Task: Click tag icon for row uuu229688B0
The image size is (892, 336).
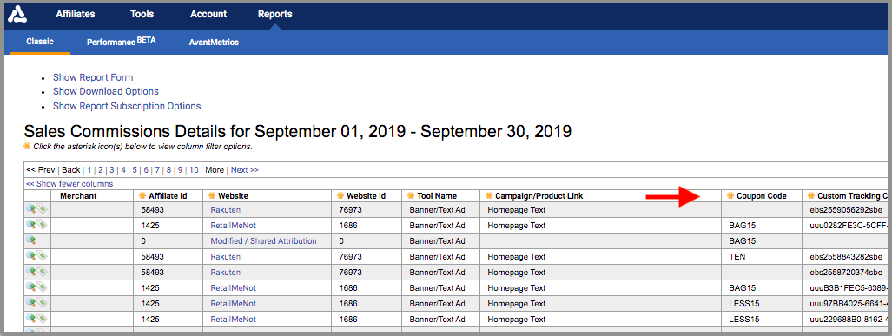Action: point(42,319)
